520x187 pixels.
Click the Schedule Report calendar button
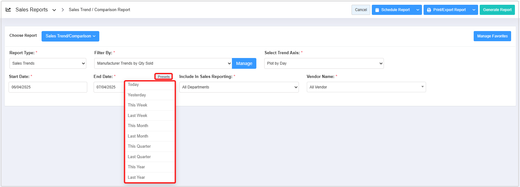[392, 10]
